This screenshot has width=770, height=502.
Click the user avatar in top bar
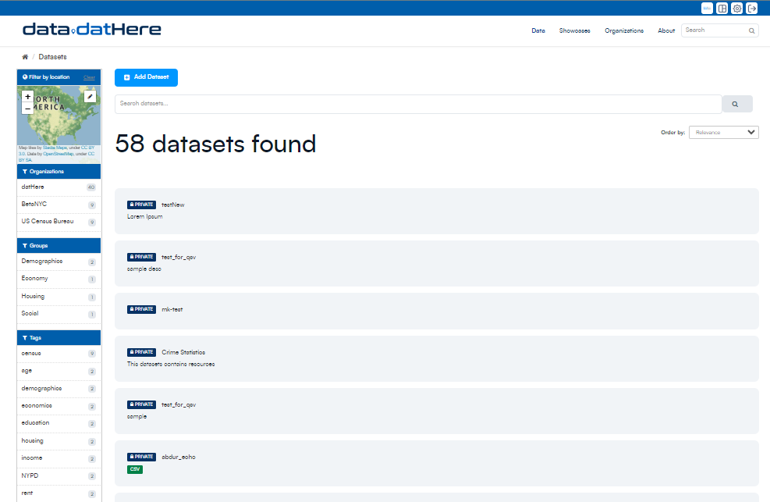point(707,9)
